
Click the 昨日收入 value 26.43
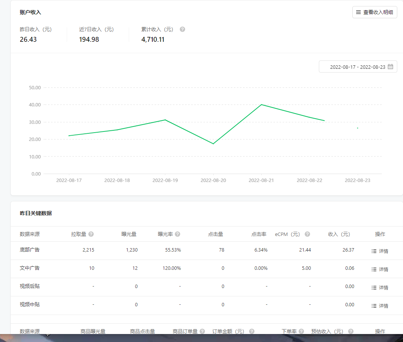pos(28,40)
